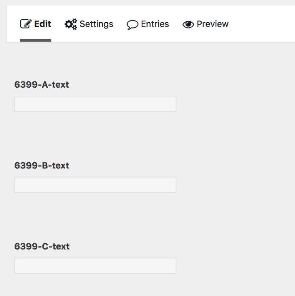Click inside the 6399-A-text input box
This screenshot has height=296, width=295.
[x=95, y=104]
